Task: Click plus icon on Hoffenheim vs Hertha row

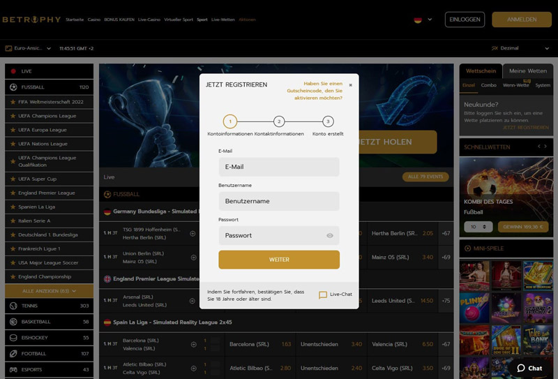Action: 193,234
